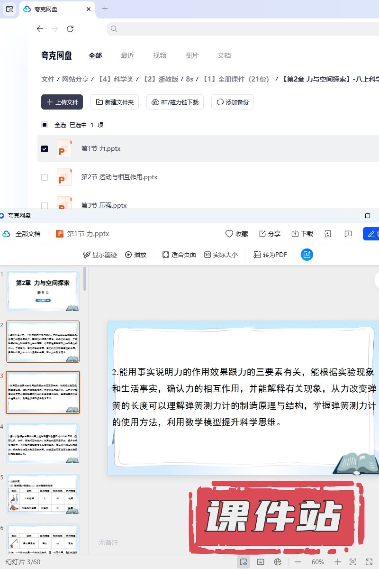Click the BT/磁力链下载 button
The image size is (379, 569).
pos(175,102)
